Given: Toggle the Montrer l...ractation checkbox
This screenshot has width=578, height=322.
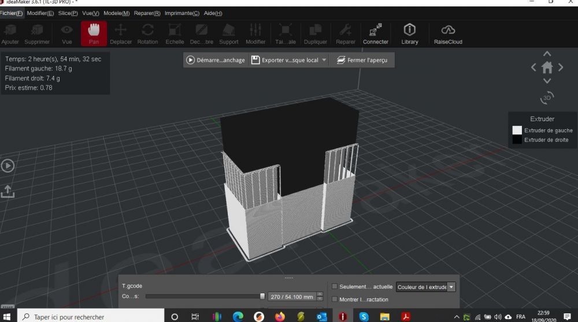Looking at the screenshot, I should (335, 299).
